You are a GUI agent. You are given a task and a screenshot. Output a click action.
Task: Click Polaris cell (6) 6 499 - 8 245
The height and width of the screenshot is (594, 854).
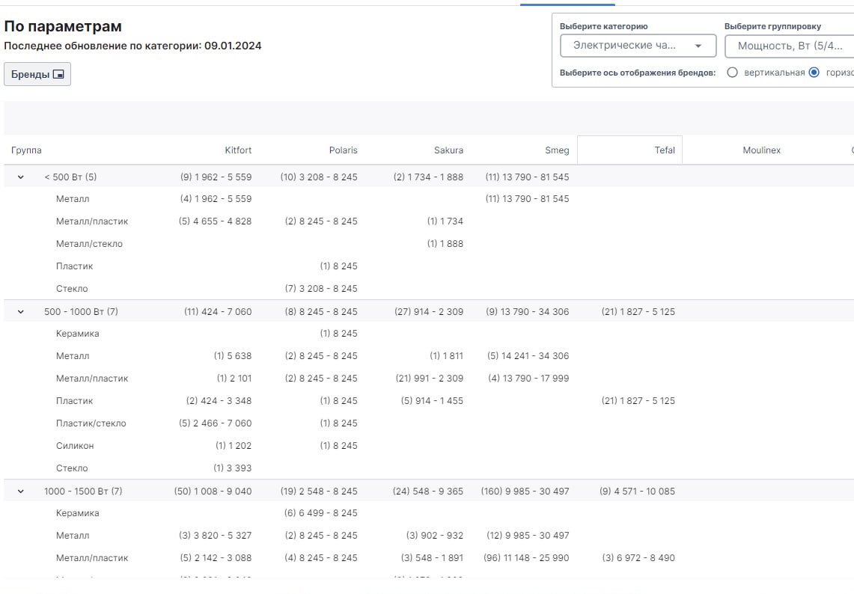click(x=321, y=513)
